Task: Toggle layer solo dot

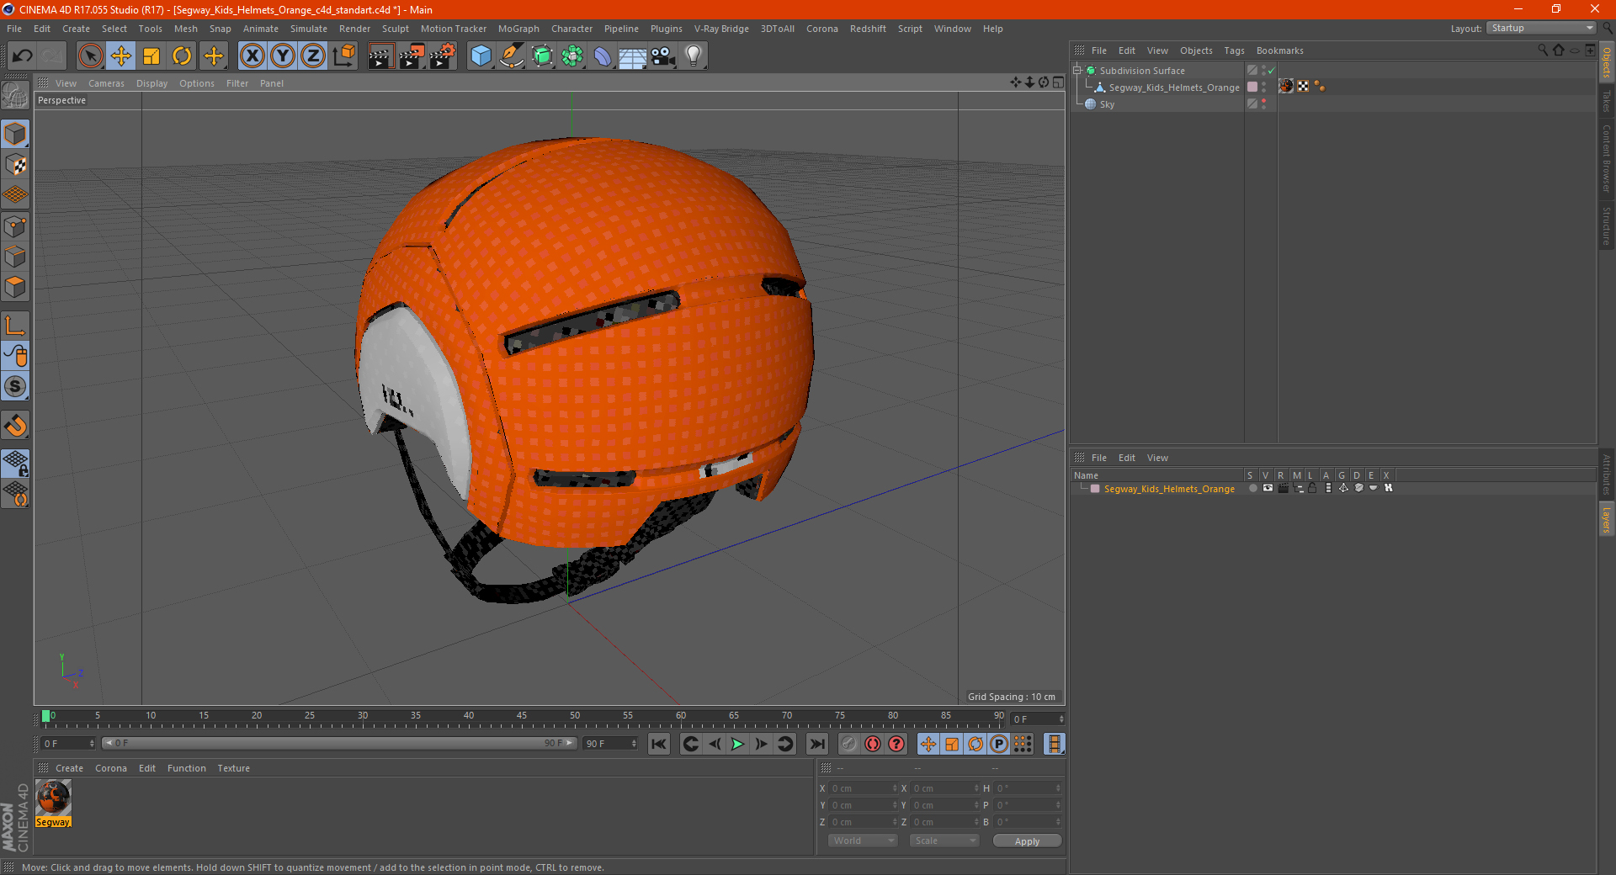Action: click(x=1253, y=488)
